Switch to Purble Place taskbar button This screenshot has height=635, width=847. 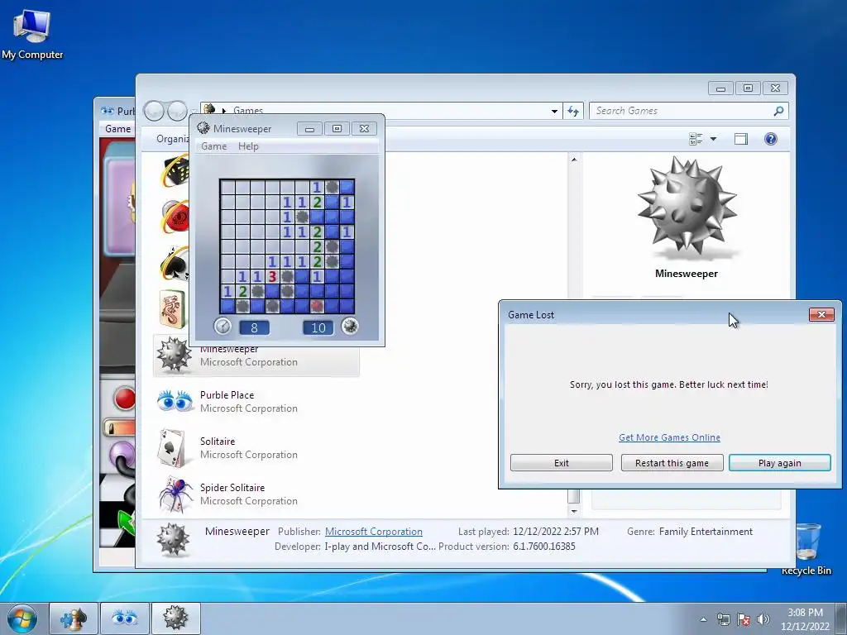(124, 618)
